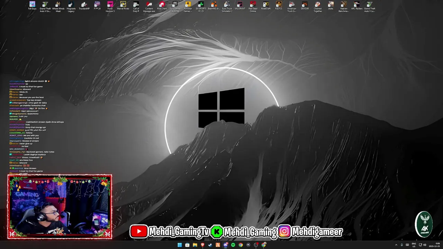This screenshot has height=249, width=443.
Task: Click the VALORANT desktop icon
Action: pyautogui.click(x=240, y=6)
